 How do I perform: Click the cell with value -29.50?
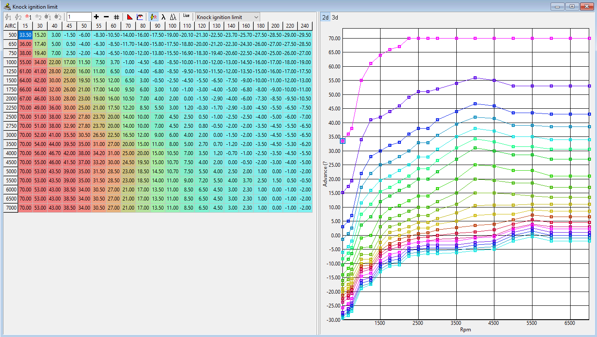tap(305, 35)
